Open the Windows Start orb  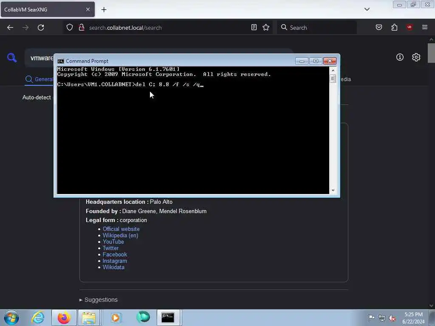coord(11,318)
